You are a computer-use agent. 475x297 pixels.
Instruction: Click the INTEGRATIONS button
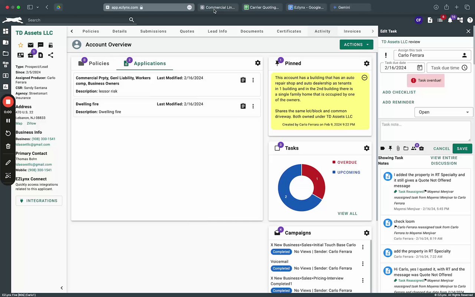39,200
